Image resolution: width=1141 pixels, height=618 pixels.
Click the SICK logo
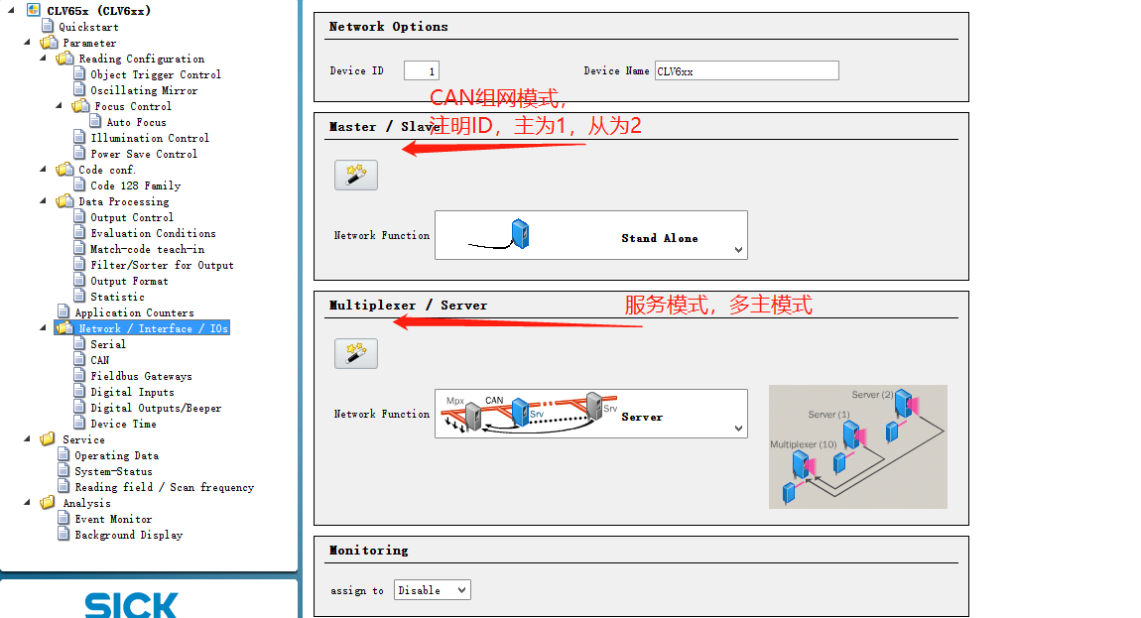(132, 605)
